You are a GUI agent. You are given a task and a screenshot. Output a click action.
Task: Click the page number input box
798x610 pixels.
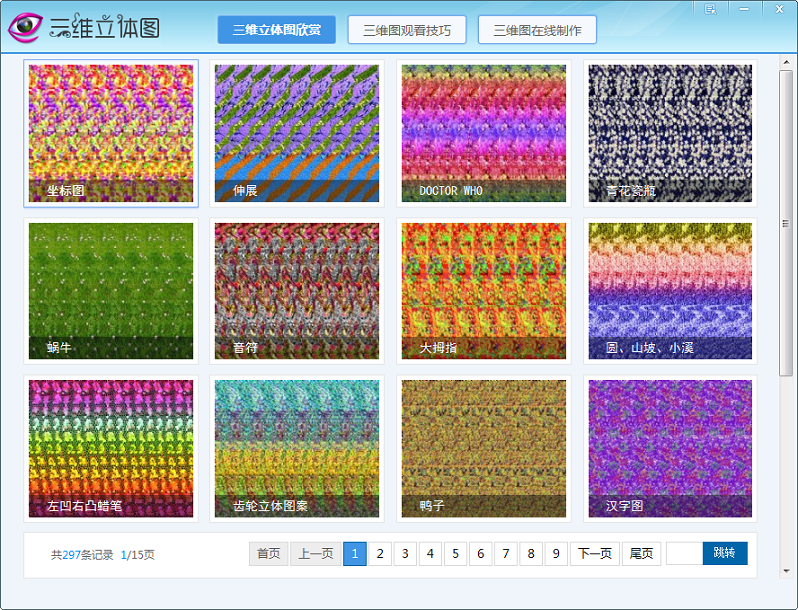683,553
